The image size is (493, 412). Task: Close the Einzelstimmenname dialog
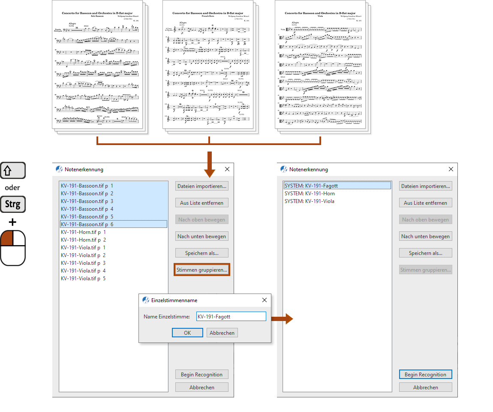(264, 300)
